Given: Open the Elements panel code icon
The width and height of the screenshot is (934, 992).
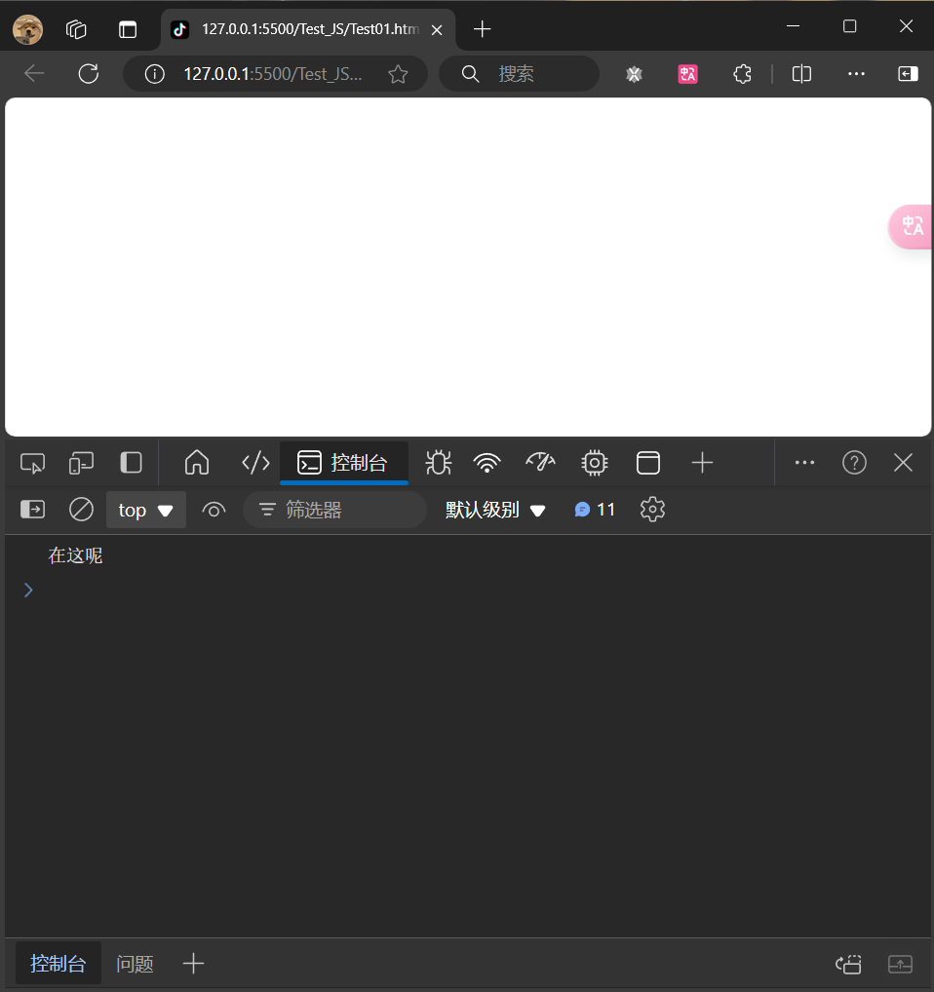Looking at the screenshot, I should click(255, 463).
